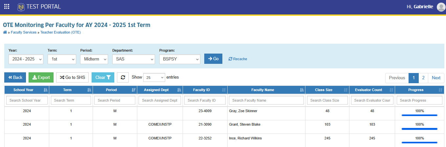This screenshot has height=147, width=446.
Task: Sort by Faculty Name column icon
Action: (x=302, y=90)
